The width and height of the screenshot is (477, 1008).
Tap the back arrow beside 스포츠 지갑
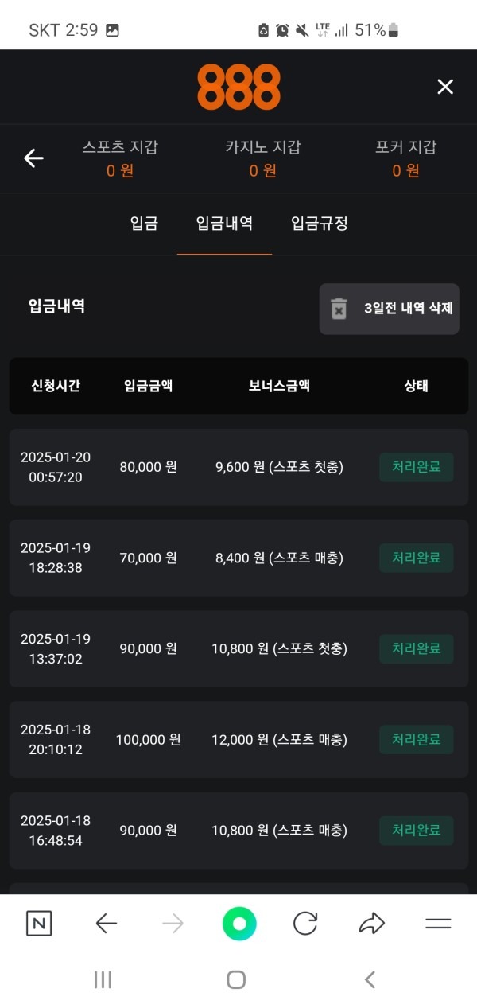pyautogui.click(x=33, y=158)
